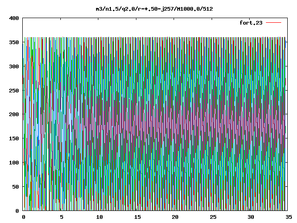Click the x-axis label 25
The width and height of the screenshot is (297, 223).
point(213,217)
